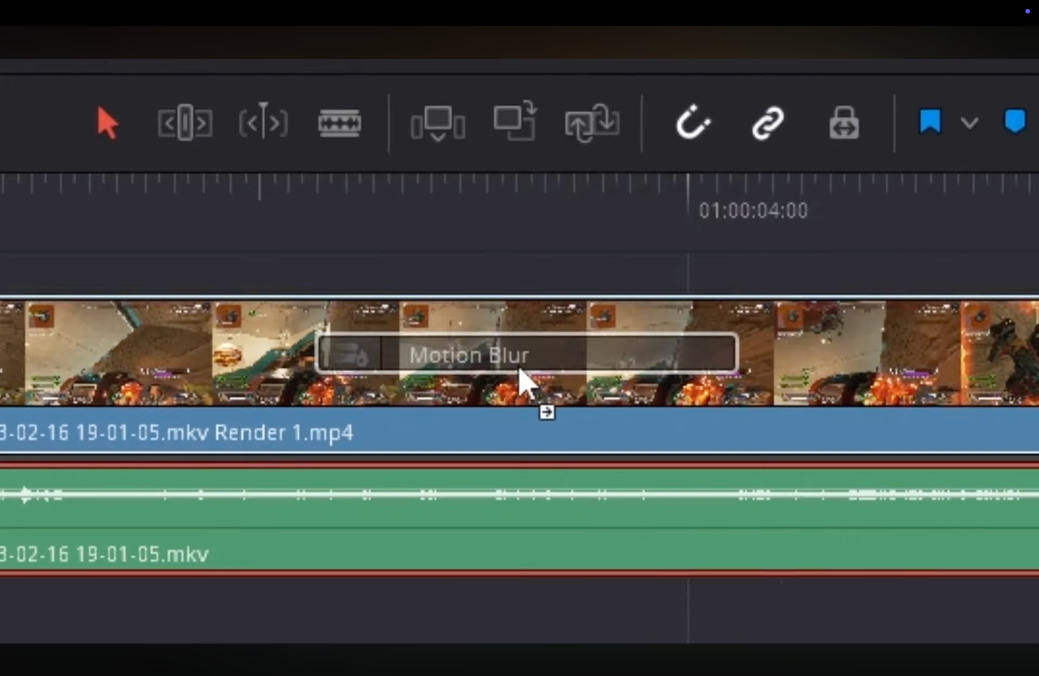Click the first video thumbnail frame of the clip

118,353
